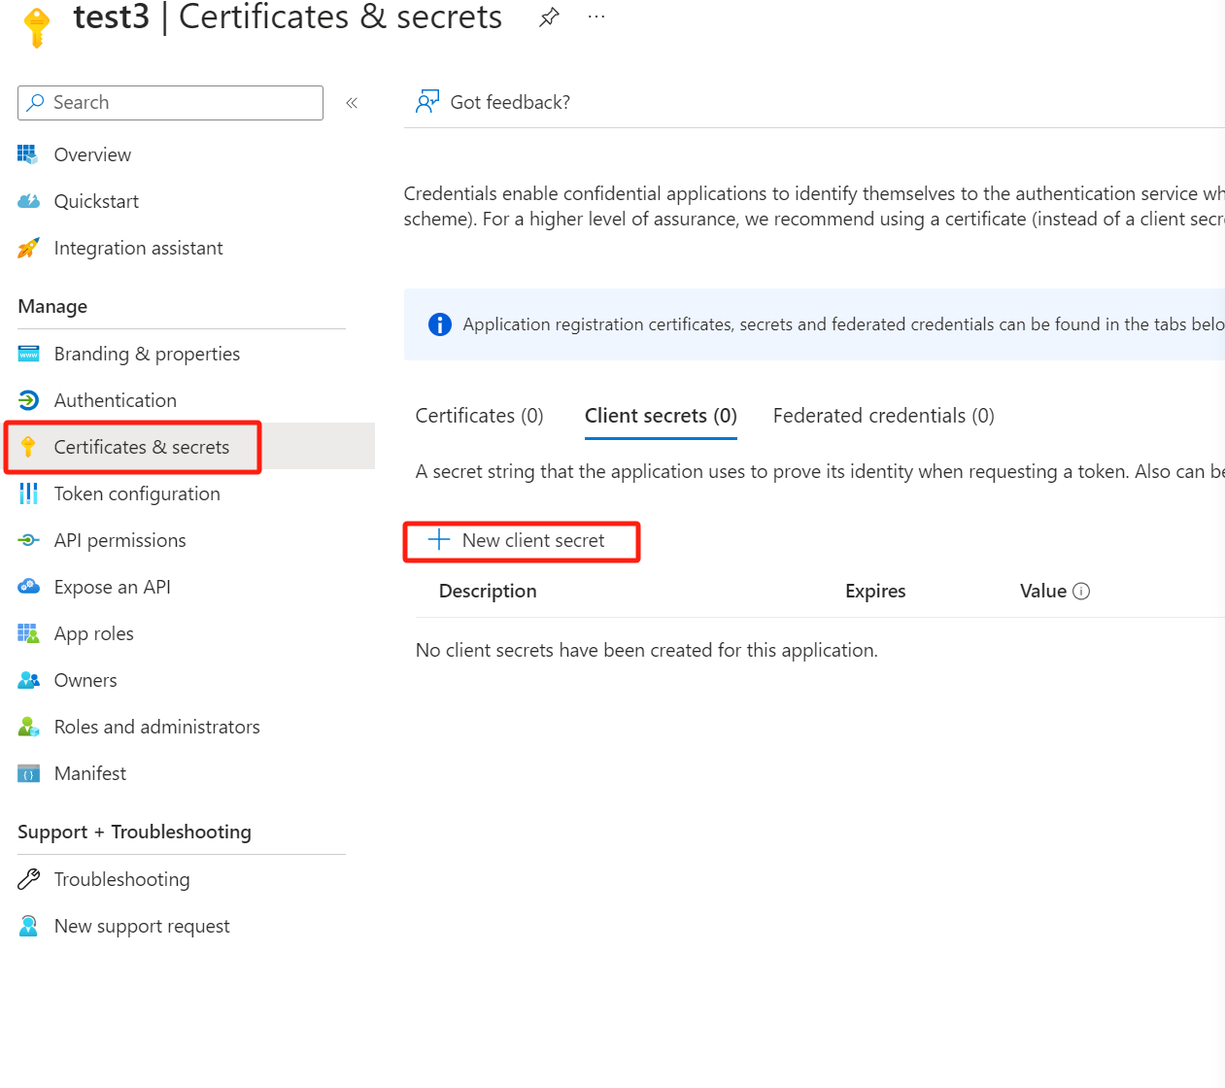1225x1088 pixels.
Task: Click the New client secret button
Action: click(x=521, y=541)
